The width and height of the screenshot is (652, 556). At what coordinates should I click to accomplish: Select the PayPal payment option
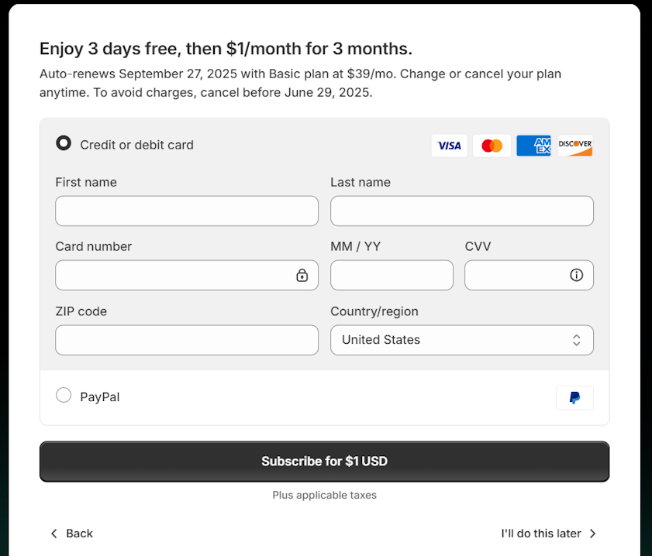point(64,395)
